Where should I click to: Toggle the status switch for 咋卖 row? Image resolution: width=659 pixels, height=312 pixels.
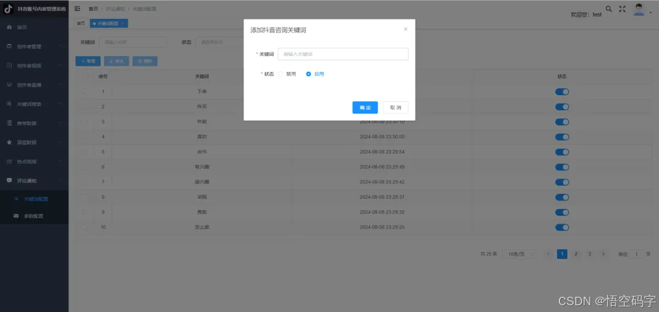[562, 122]
